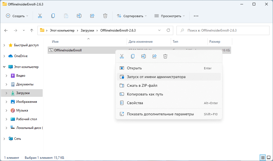This screenshot has height=161, width=273.
Task: Go up one folder with the up arrow
Action: click(32, 30)
